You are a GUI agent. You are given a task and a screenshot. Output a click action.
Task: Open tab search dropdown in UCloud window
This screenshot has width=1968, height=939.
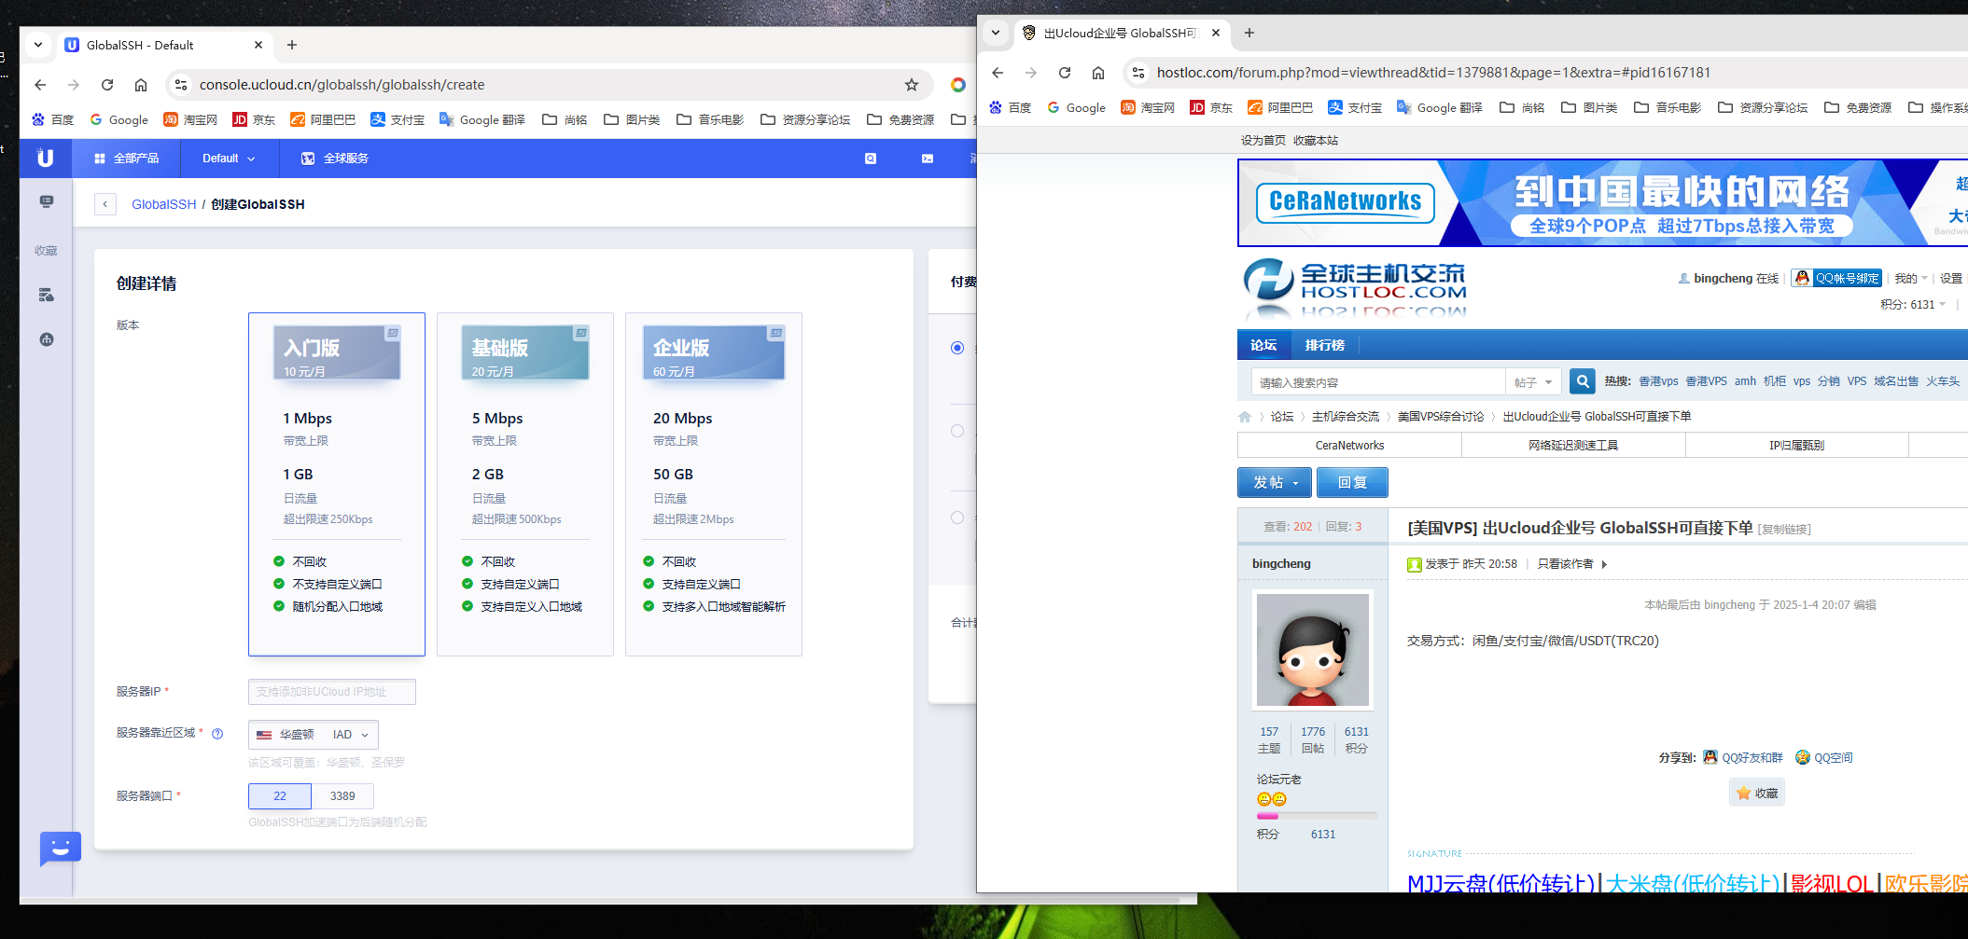coord(37,45)
